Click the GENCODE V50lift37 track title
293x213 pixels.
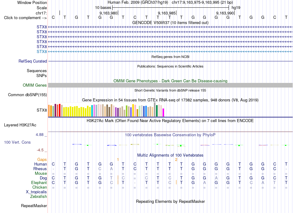pos(170,23)
